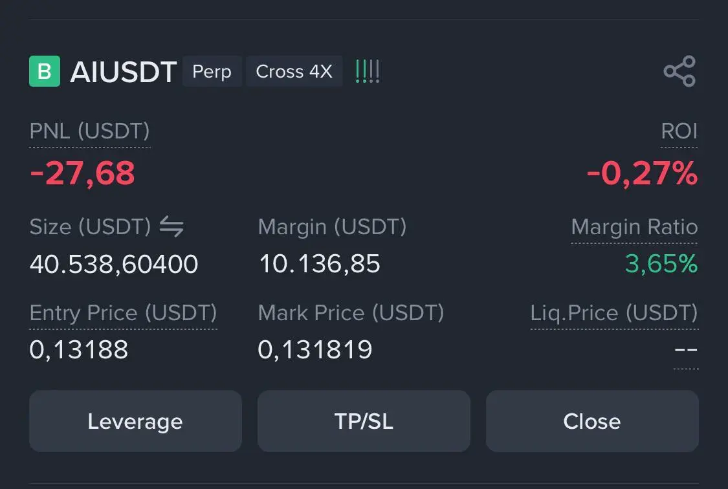The height and width of the screenshot is (489, 728).
Task: Open the Leverage adjustment button
Action: tap(136, 421)
